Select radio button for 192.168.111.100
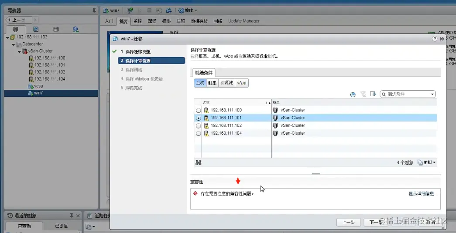456x233 pixels. 199,110
